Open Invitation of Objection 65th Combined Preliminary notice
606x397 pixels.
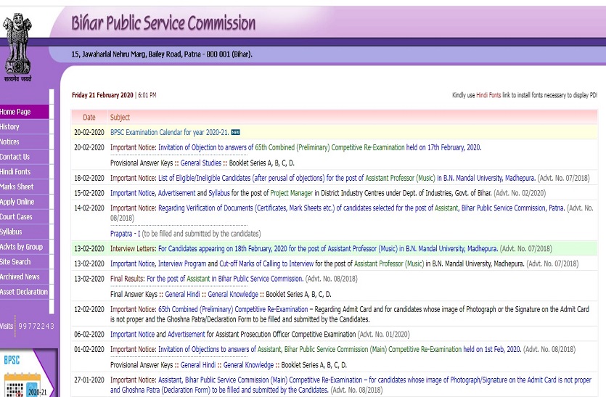coord(319,147)
